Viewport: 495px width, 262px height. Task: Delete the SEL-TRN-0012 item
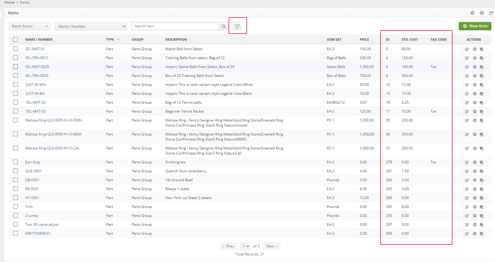[x=475, y=58]
